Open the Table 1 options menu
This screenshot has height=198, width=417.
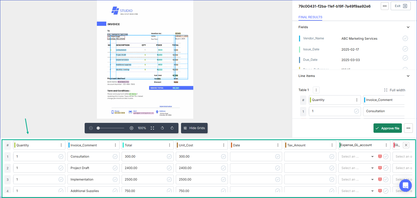tap(316, 90)
